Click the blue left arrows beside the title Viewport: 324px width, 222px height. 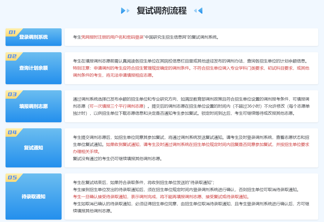click(199, 11)
